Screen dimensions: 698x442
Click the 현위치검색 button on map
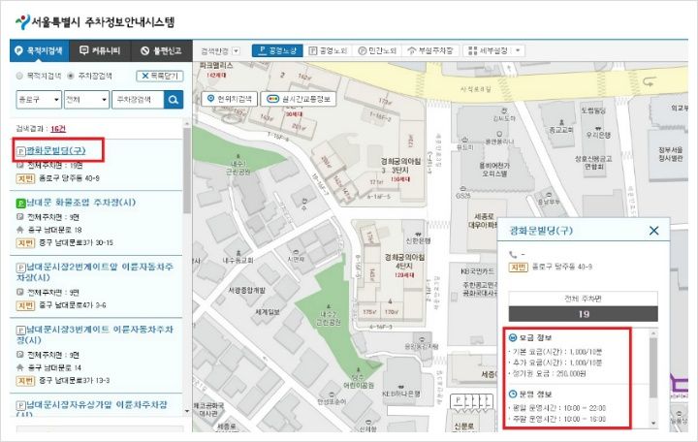pos(229,99)
